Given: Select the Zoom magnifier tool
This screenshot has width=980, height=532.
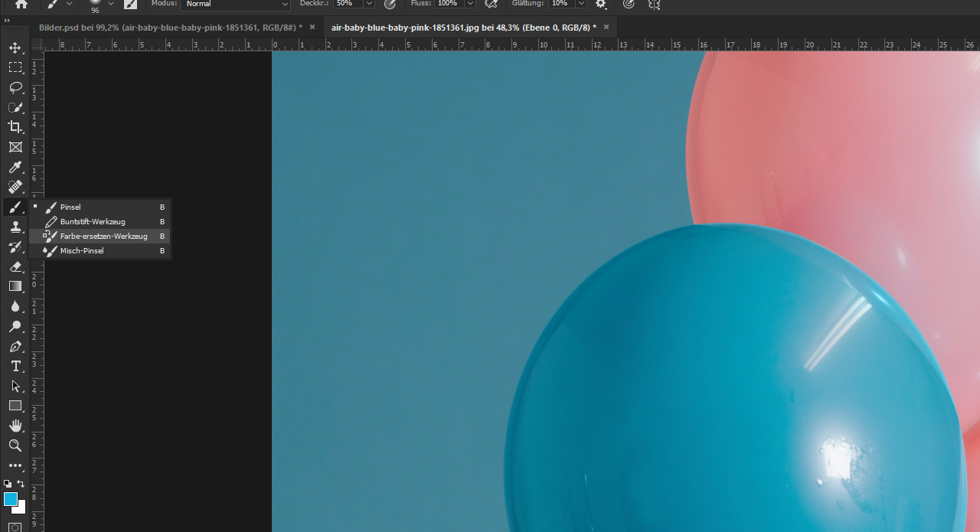Looking at the screenshot, I should point(15,446).
